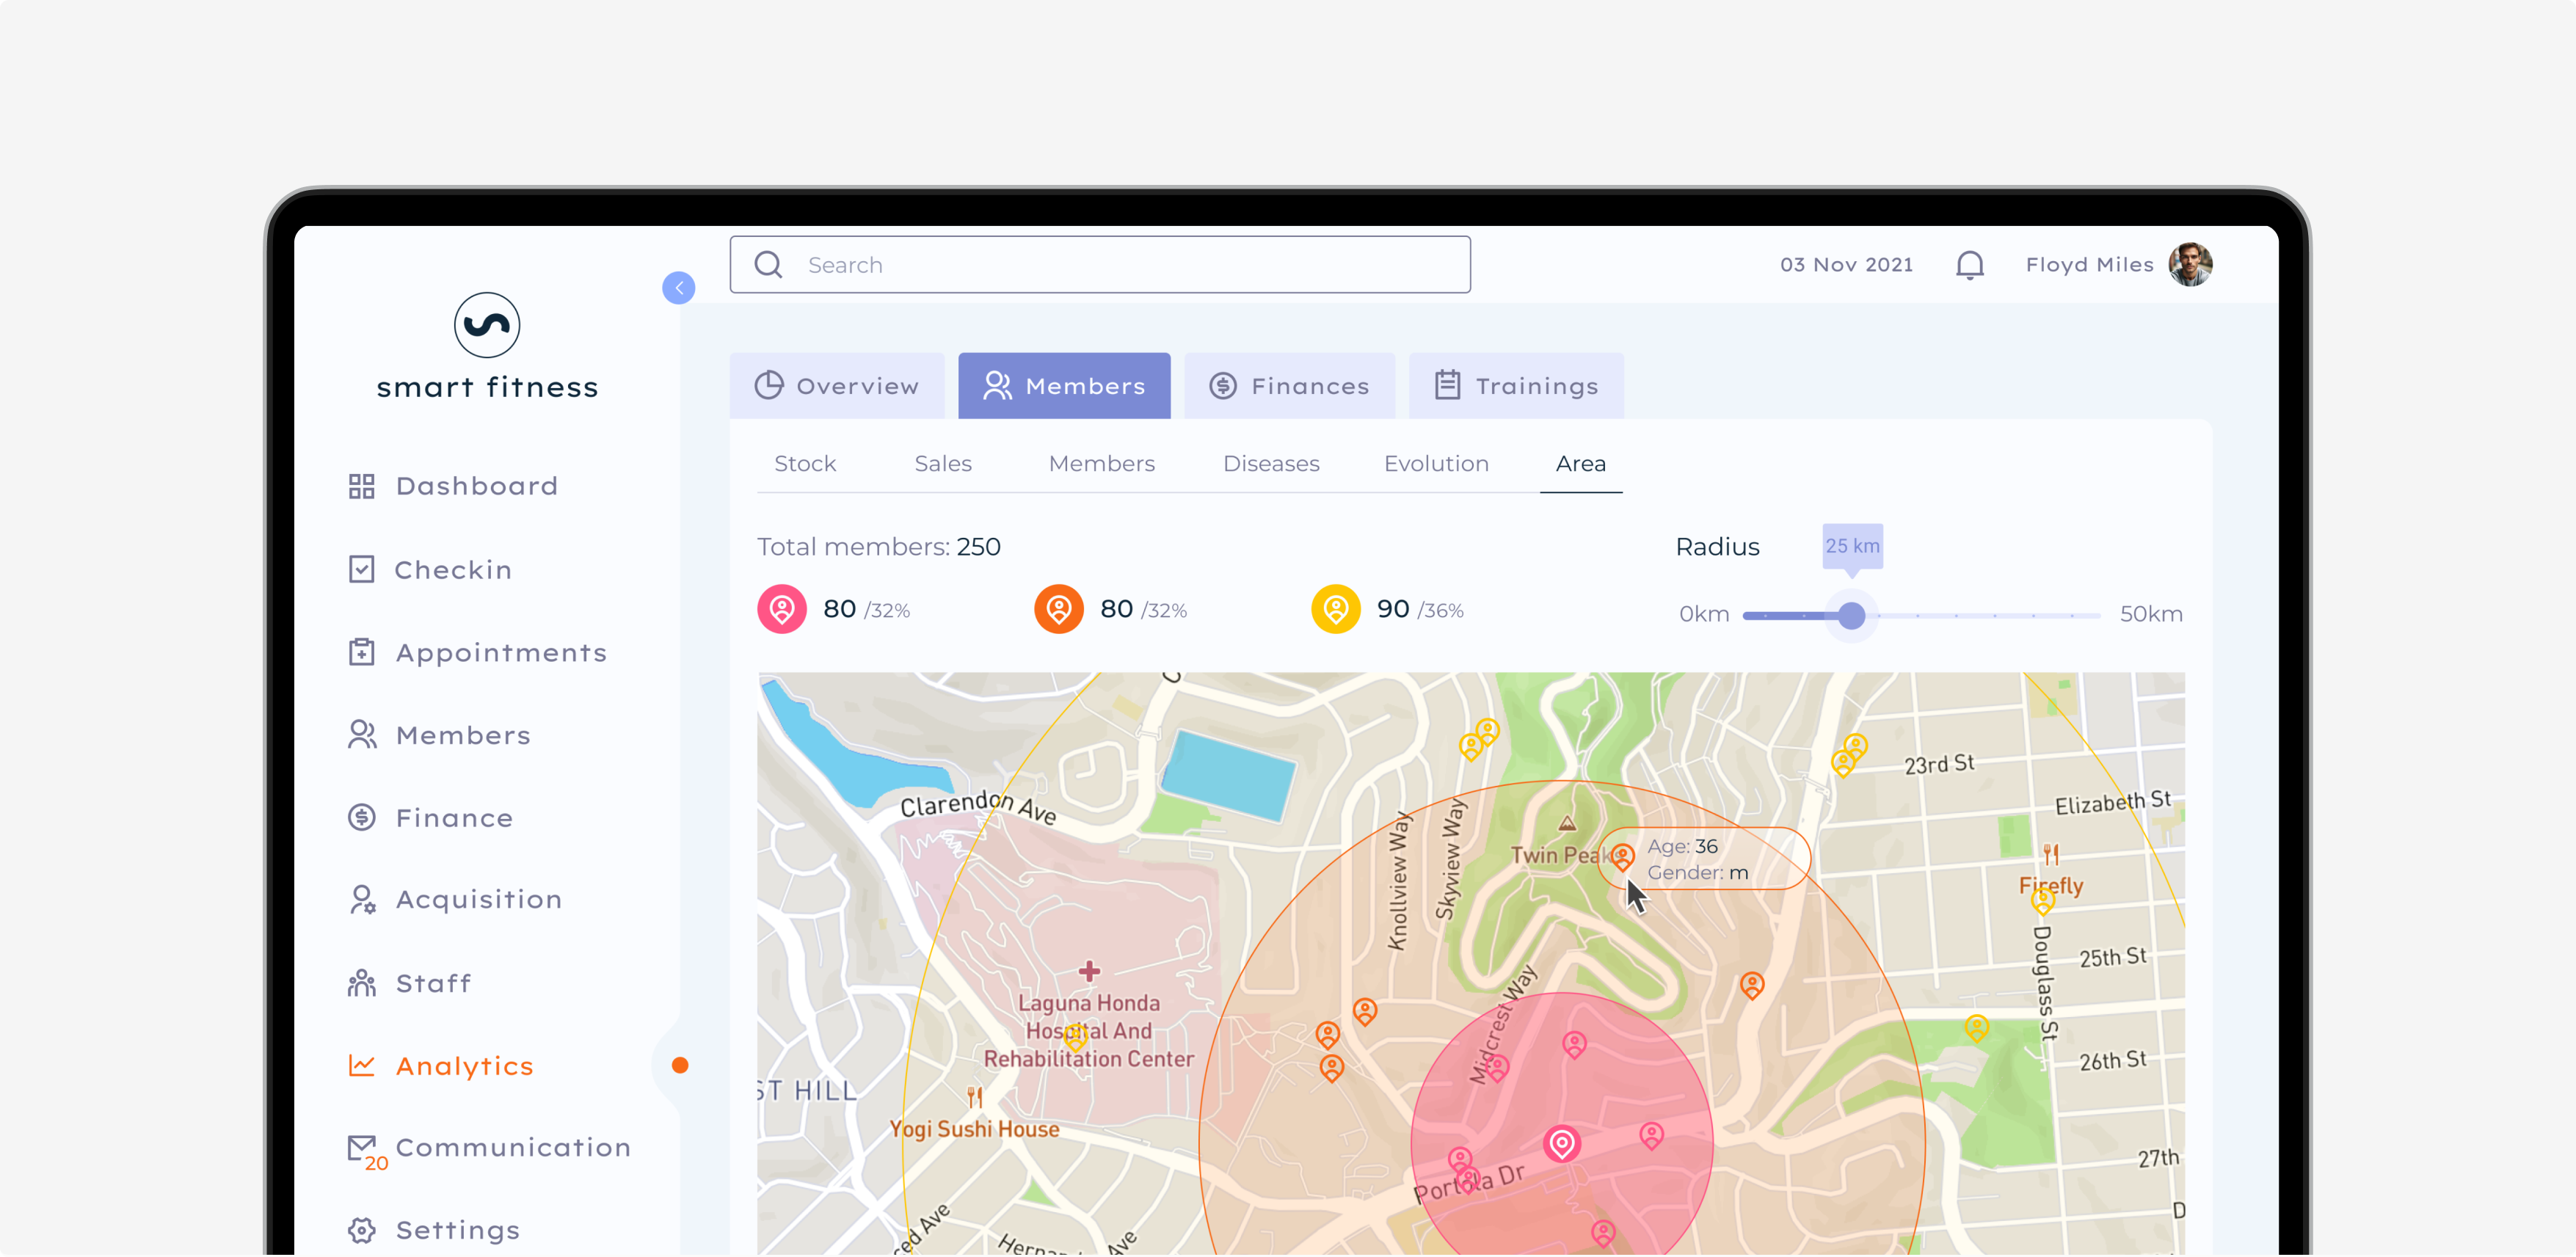Click the 0km start of the radius slider
Viewport: 2576px width, 1257px height.
click(x=1704, y=614)
